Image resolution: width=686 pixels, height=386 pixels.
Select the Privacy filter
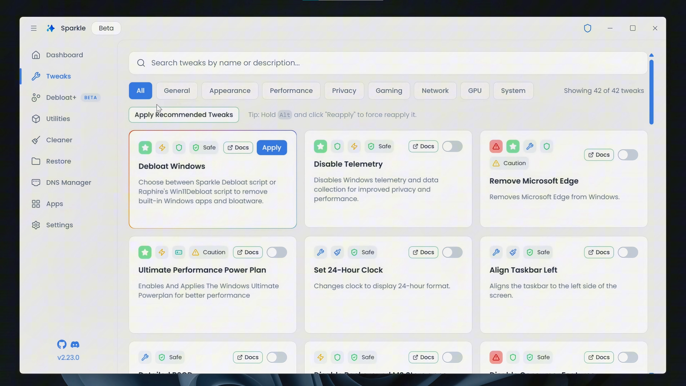(344, 91)
